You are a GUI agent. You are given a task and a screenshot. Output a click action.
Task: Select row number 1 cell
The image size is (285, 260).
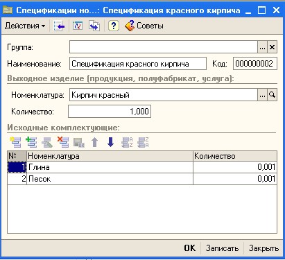click(x=17, y=167)
